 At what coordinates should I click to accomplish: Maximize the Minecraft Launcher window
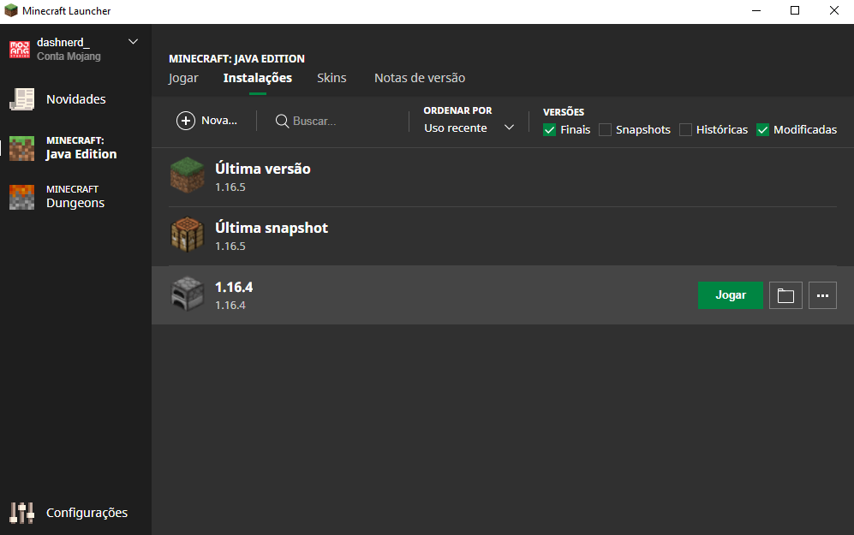[795, 11]
